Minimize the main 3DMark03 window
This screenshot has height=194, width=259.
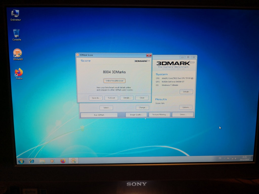pos(182,57)
